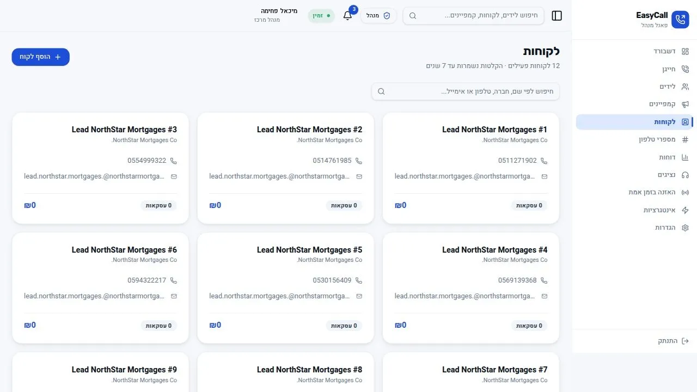Click email icon on NorthStar Mortgages #2 card
The width and height of the screenshot is (697, 392).
coord(359,176)
